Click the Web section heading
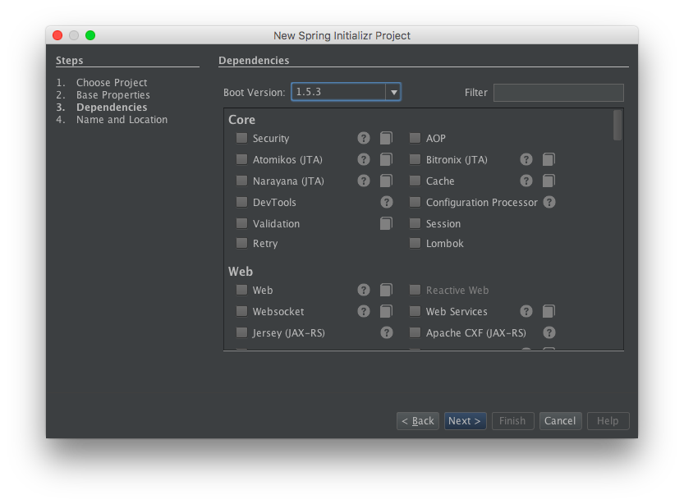 coord(241,271)
